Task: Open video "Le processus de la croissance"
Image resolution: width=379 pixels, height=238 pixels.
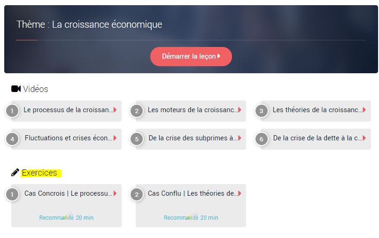Action: [x=69, y=110]
